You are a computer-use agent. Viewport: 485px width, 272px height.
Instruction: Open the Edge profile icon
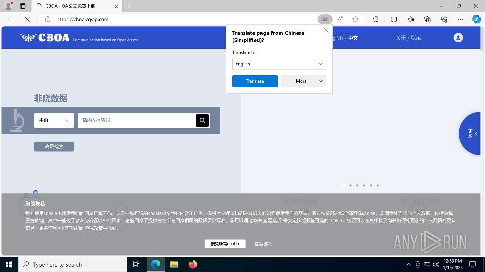[8, 6]
